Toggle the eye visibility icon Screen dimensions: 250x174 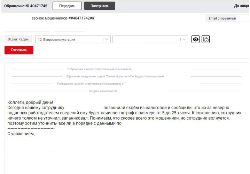[x=195, y=39]
